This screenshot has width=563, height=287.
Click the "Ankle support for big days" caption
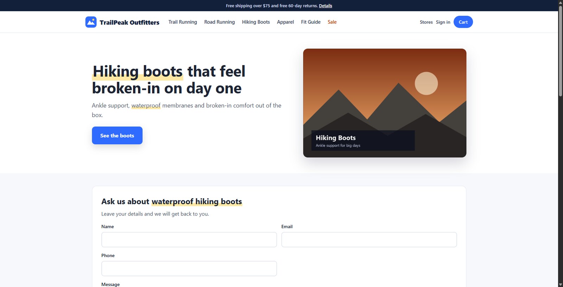[x=338, y=145]
